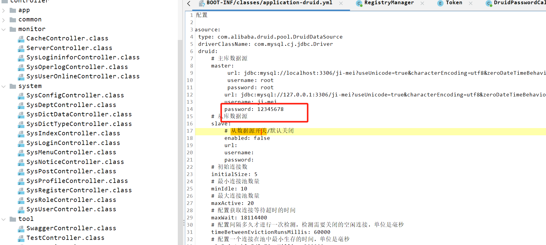Switch to the RegistryManager tab
This screenshot has height=245, width=546.
point(389,3)
